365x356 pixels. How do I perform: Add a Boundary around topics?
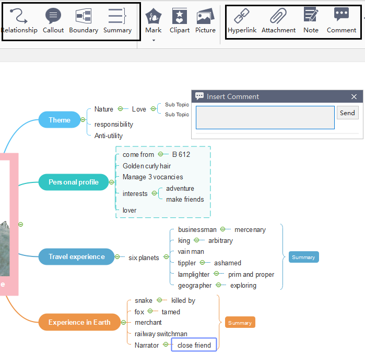pyautogui.click(x=84, y=21)
